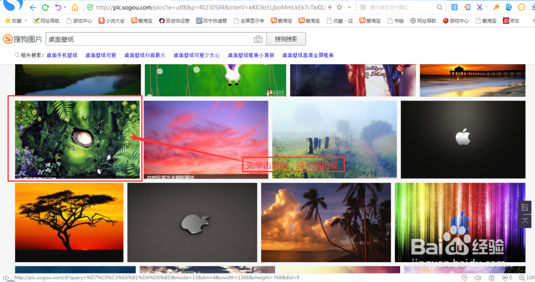The width and height of the screenshot is (535, 282).
Task: Go back with the browser back arrow
Action: pos(33,7)
